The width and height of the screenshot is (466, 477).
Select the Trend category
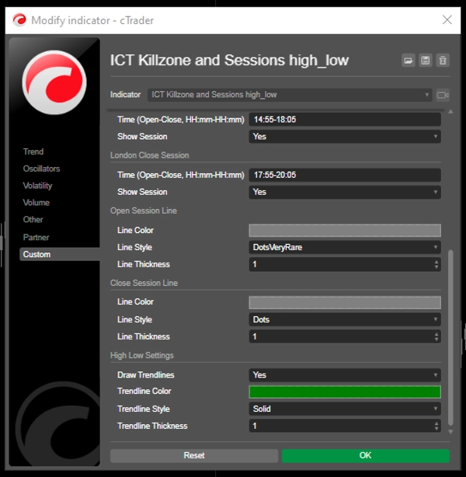pos(33,151)
